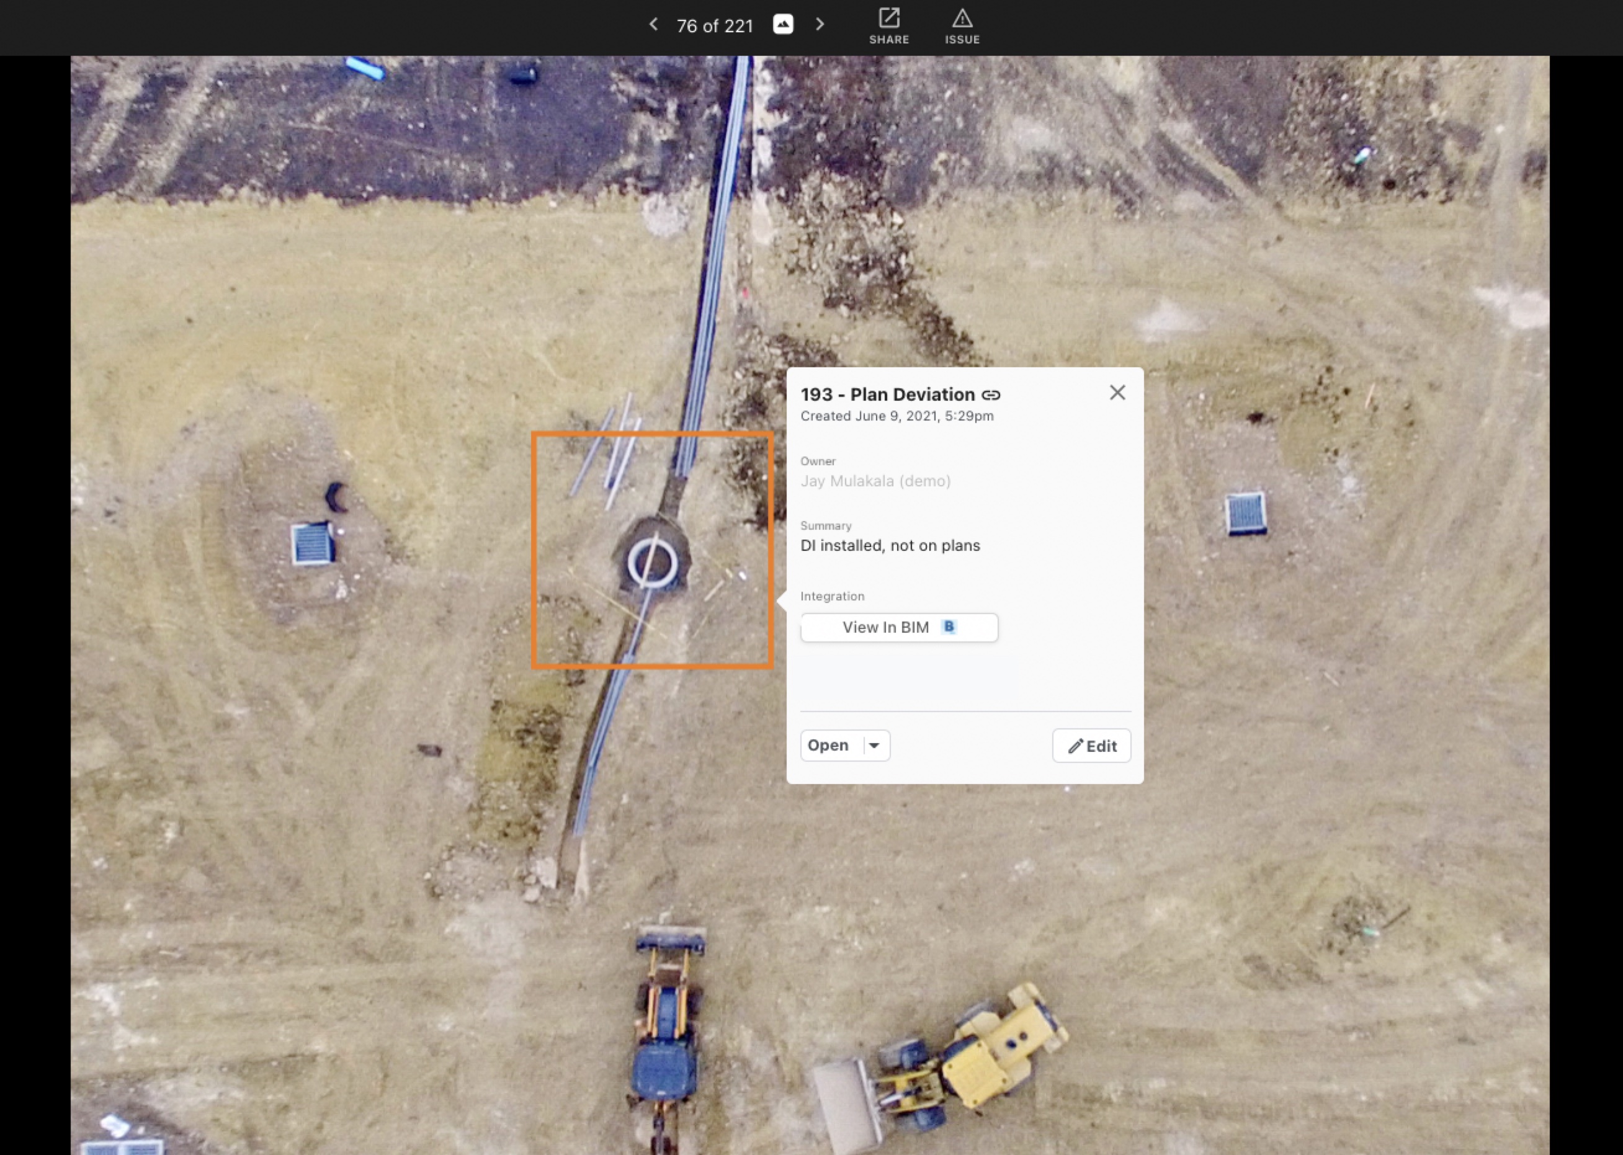
Task: Click the blue B BIM logo
Action: click(x=949, y=627)
